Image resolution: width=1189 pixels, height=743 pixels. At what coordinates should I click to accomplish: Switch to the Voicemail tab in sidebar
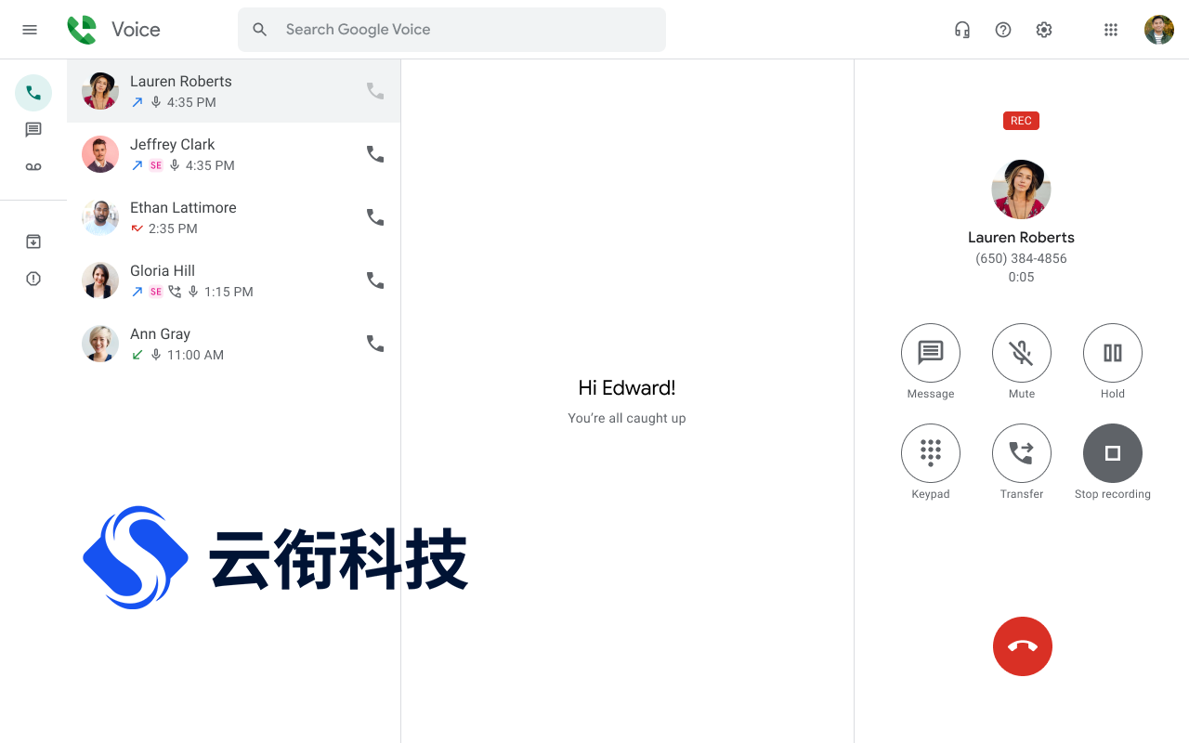[x=33, y=167]
